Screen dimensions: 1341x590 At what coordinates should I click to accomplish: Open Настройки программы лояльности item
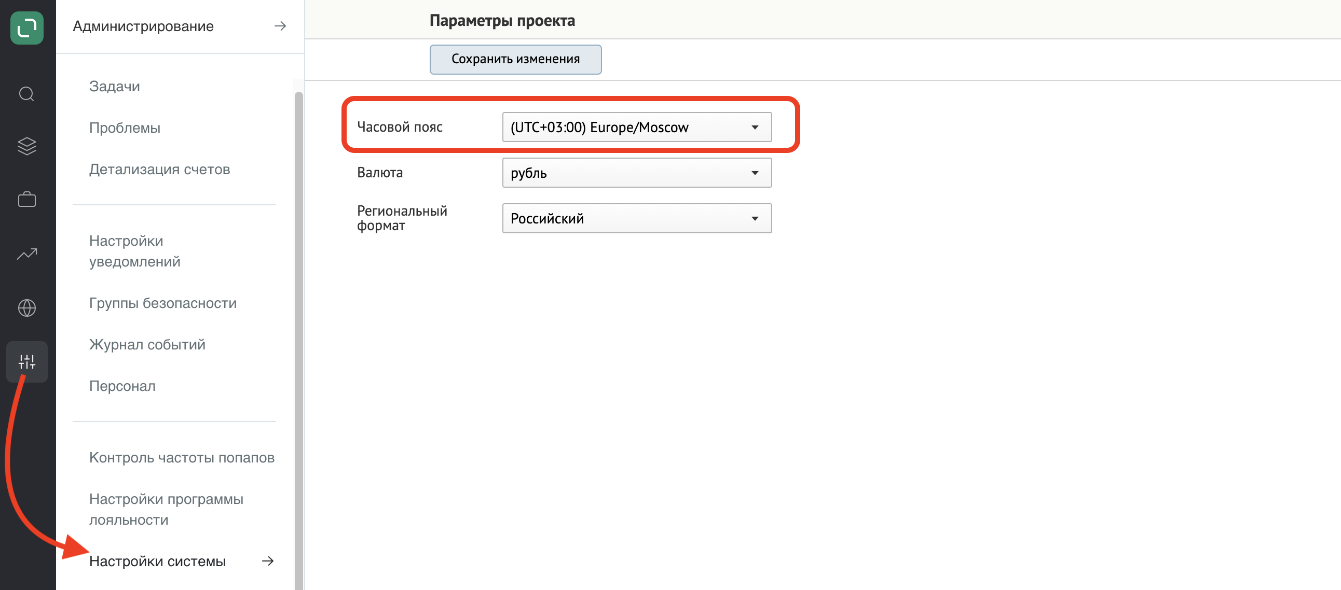166,510
